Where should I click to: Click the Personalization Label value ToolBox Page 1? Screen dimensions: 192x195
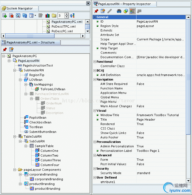(148, 151)
